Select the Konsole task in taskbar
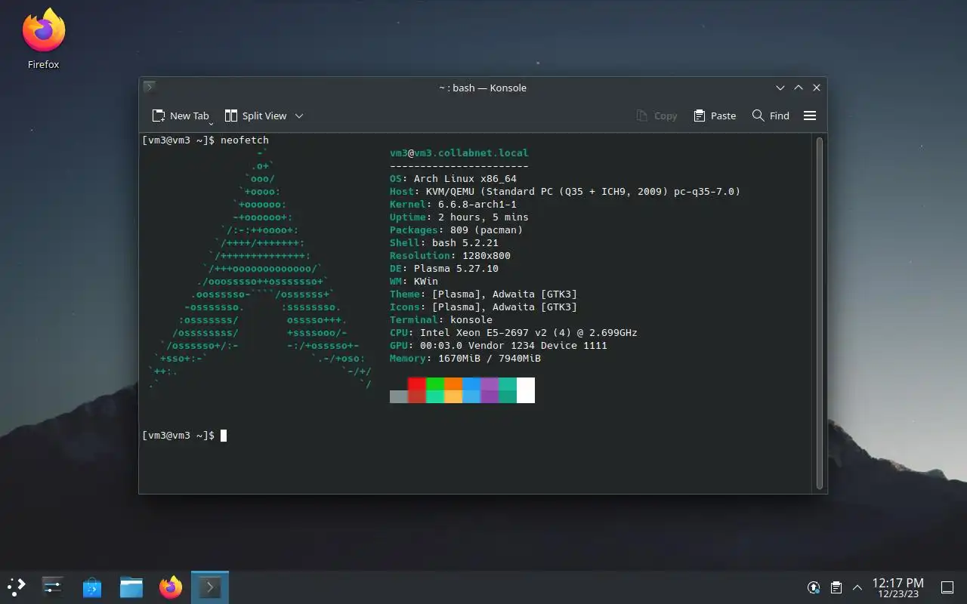Viewport: 967px width, 604px height. coord(210,587)
